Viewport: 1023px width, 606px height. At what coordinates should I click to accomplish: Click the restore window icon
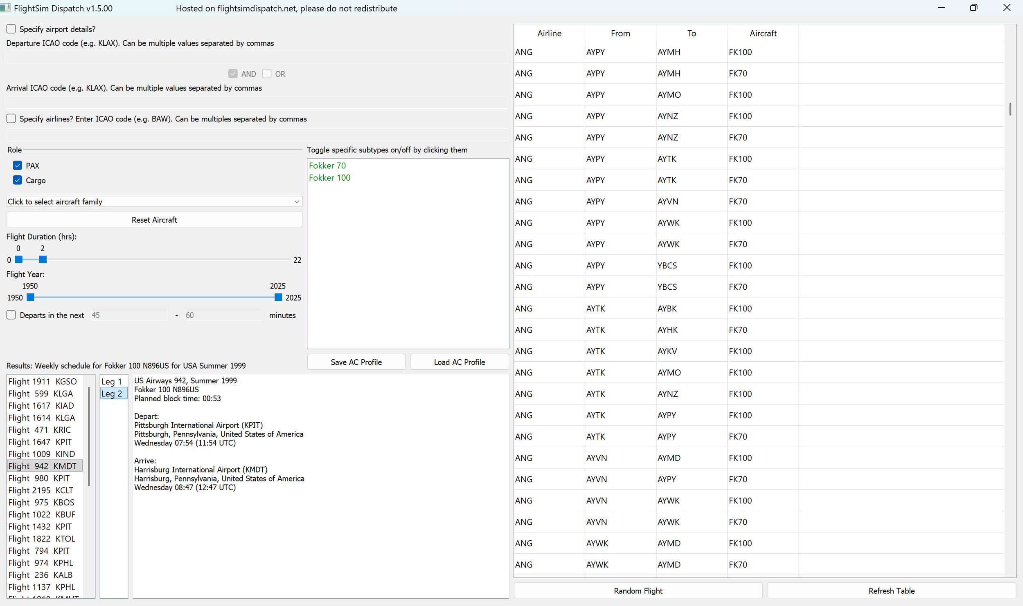pyautogui.click(x=973, y=8)
